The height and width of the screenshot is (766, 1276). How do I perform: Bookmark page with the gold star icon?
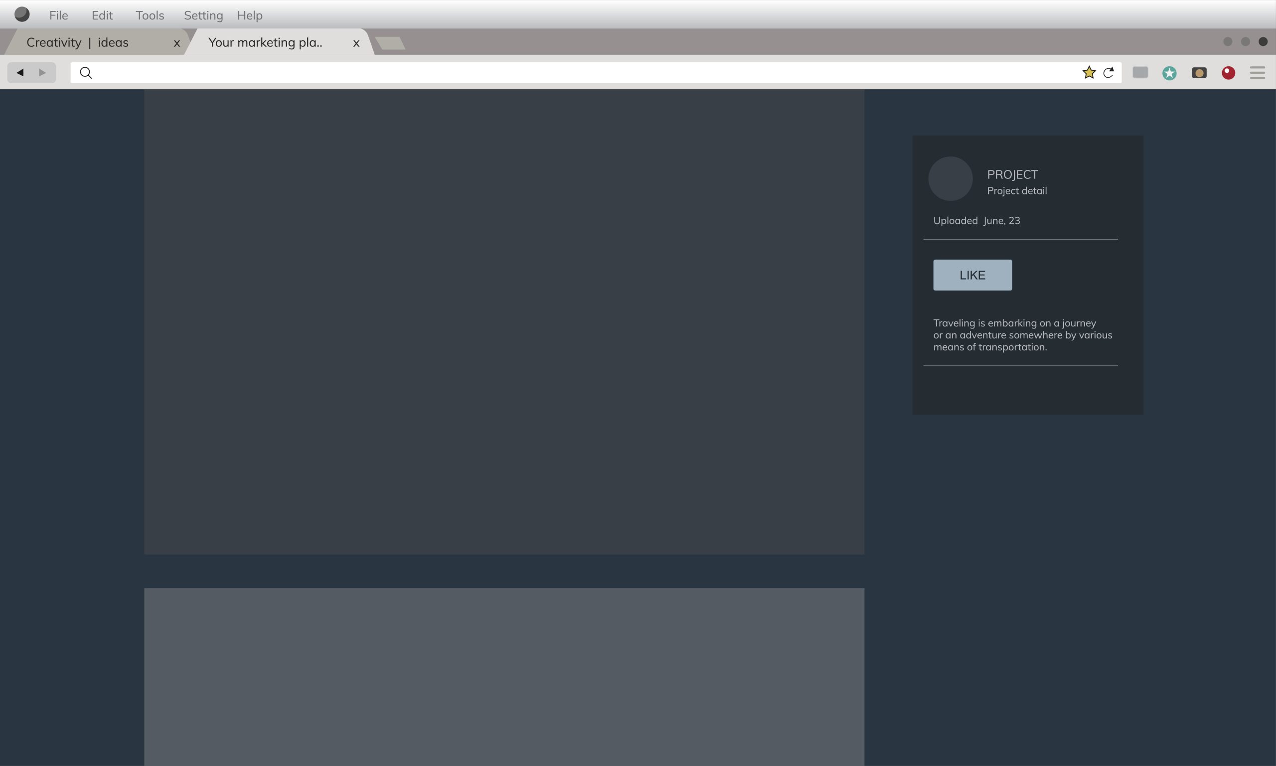pos(1089,73)
